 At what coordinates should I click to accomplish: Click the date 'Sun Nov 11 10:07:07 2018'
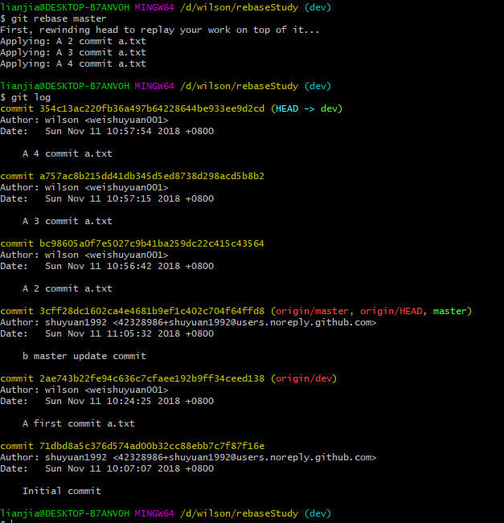(113, 468)
